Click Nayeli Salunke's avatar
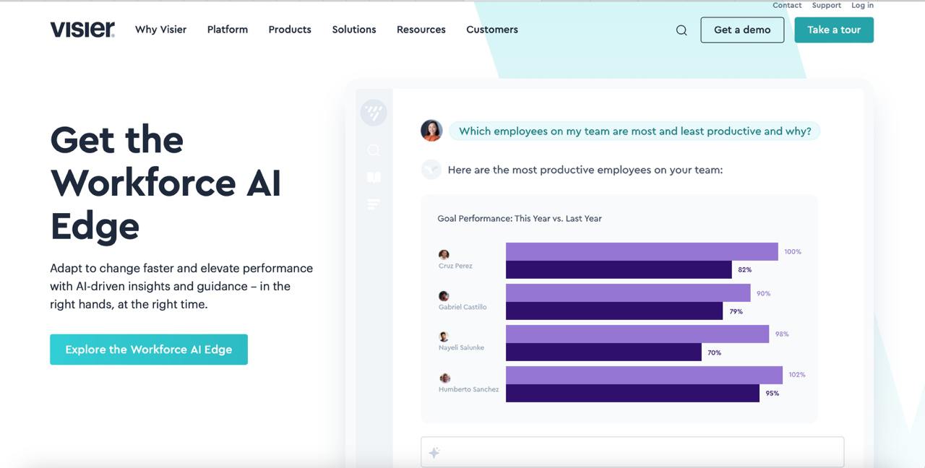925x468 pixels. point(444,337)
